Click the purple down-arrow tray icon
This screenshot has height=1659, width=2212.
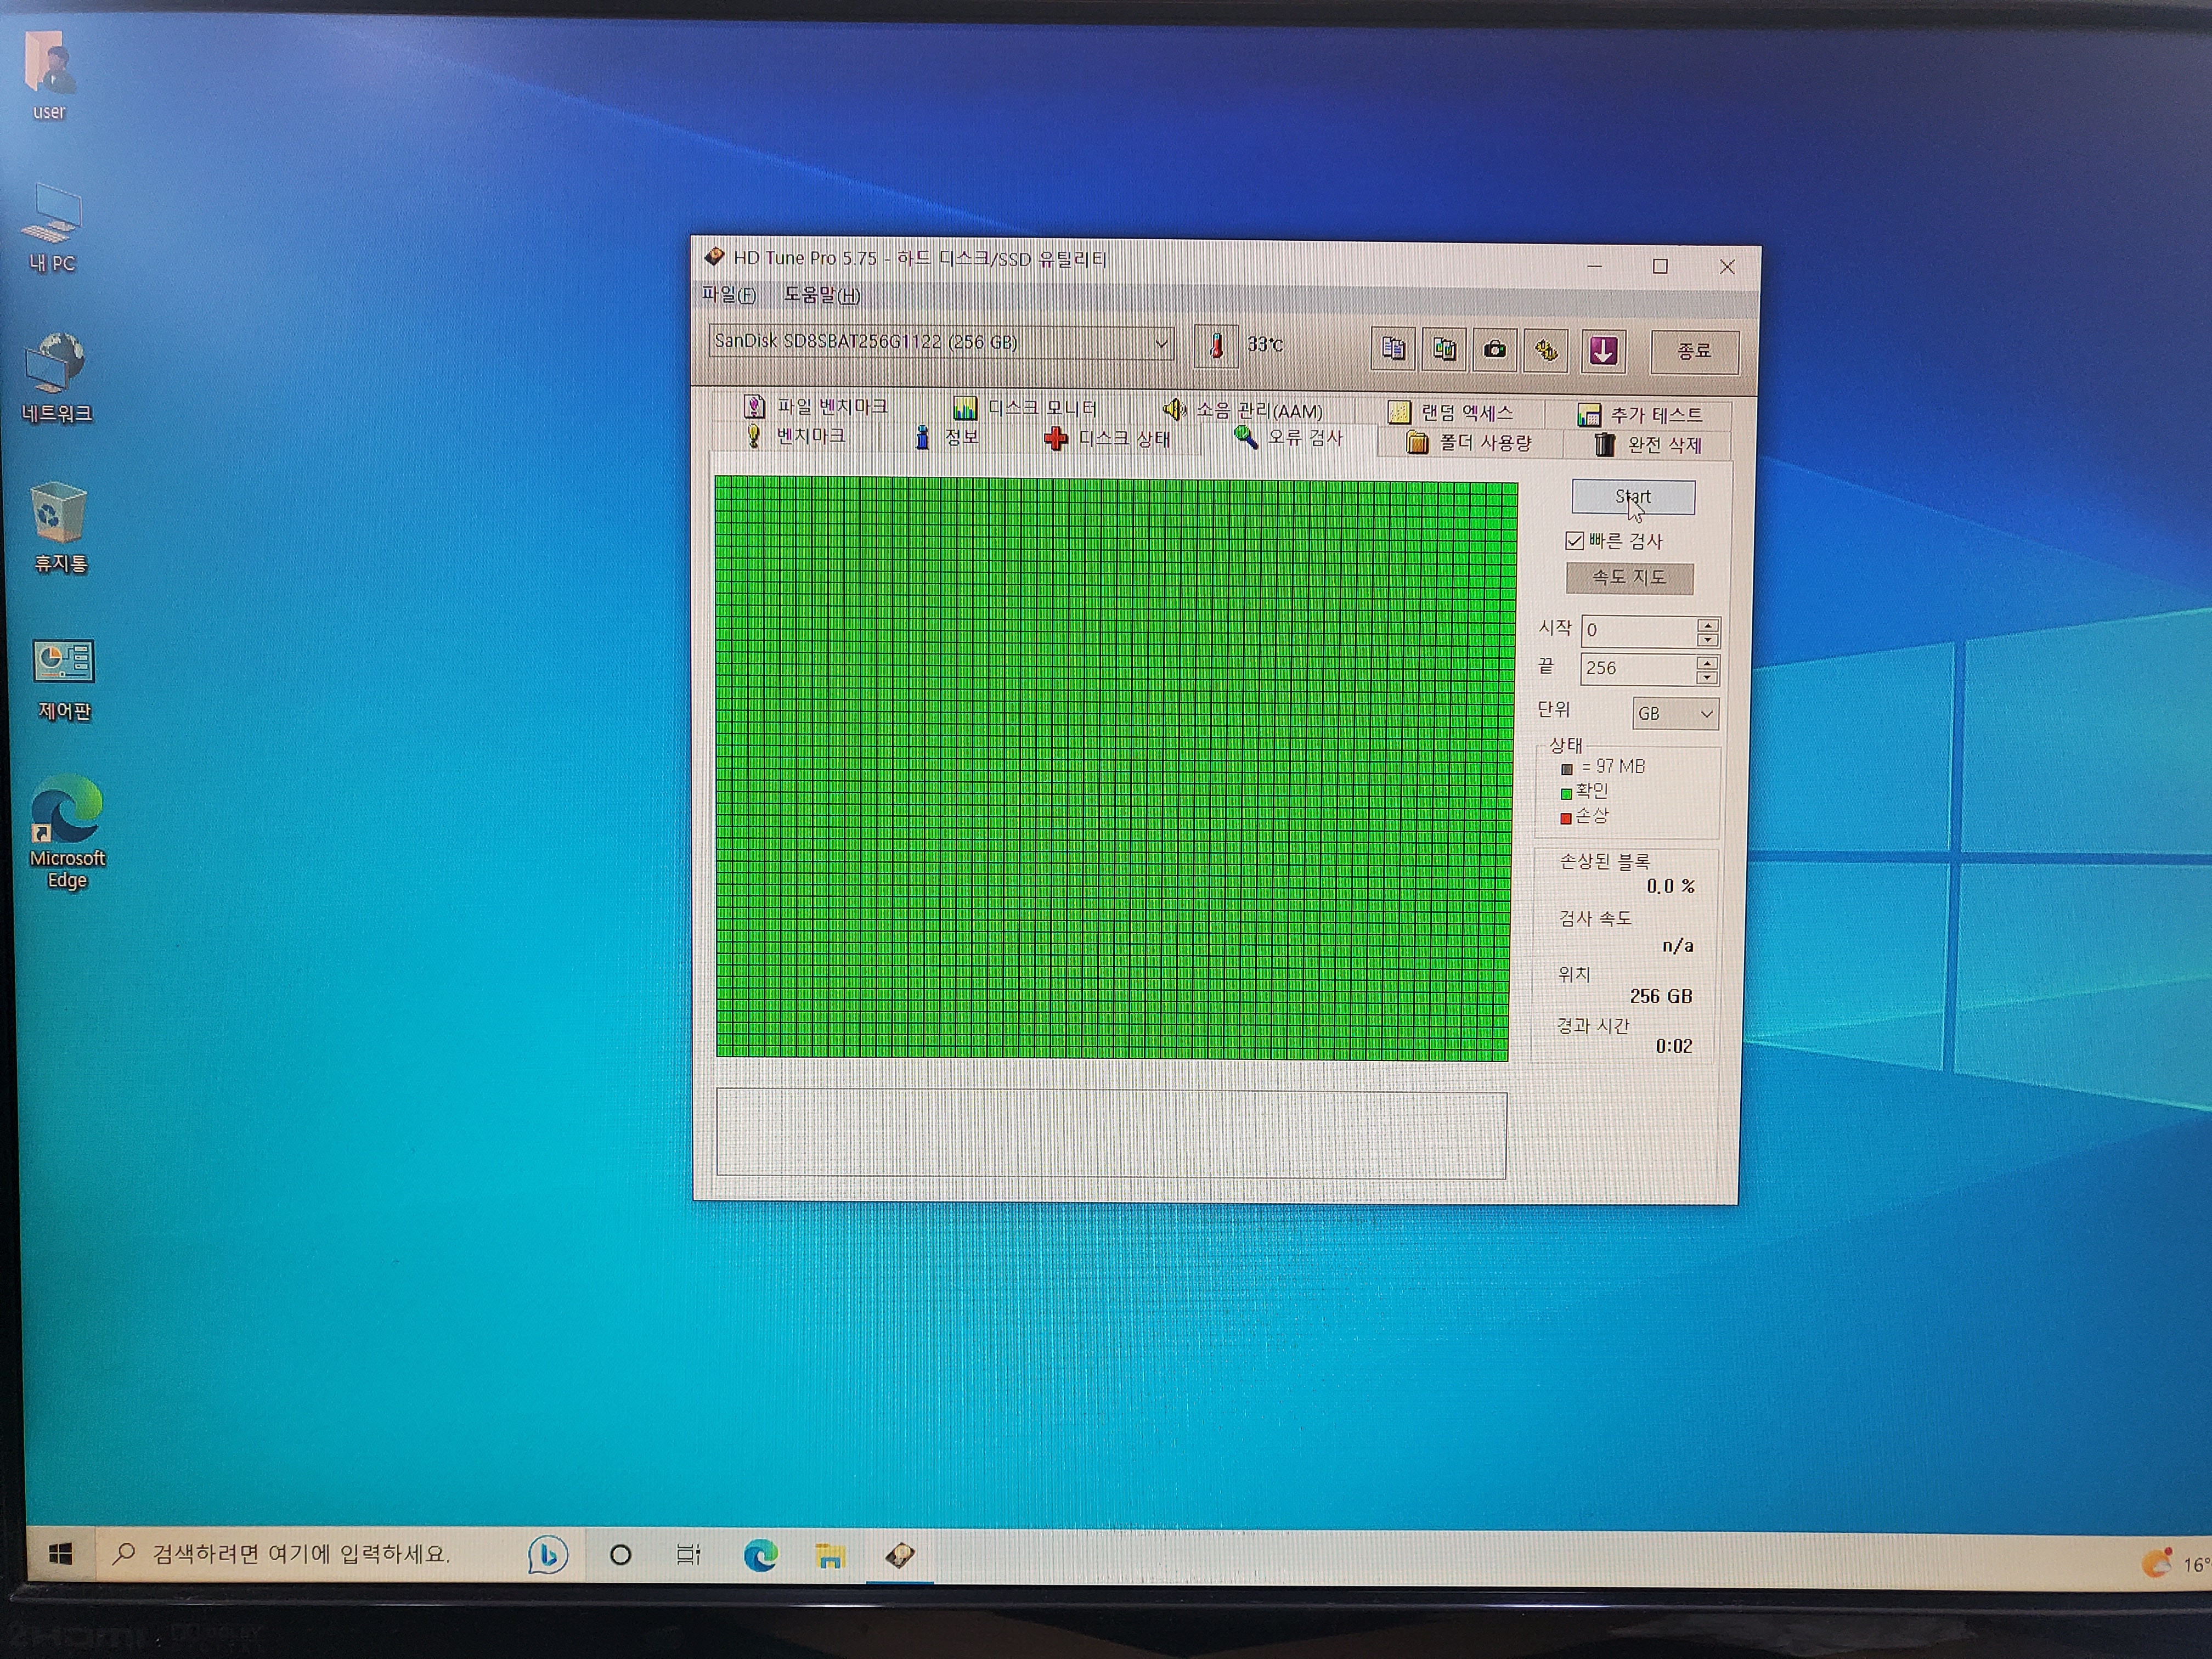1603,351
